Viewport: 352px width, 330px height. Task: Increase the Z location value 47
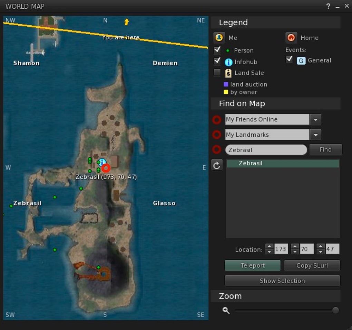pyautogui.click(x=321, y=246)
